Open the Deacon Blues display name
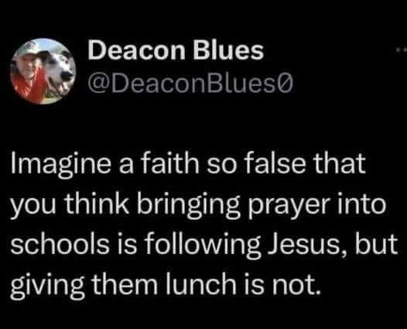 click(176, 50)
